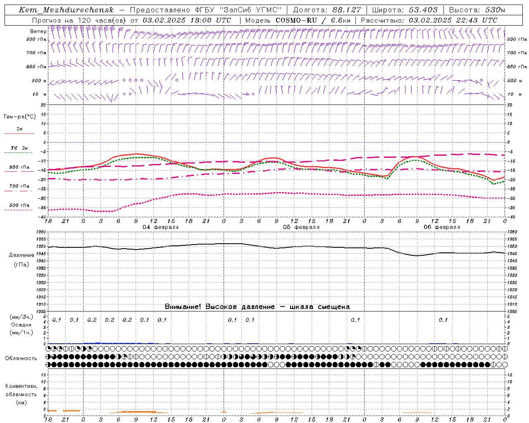Image resolution: width=529 pixels, height=423 pixels.
Task: Click the Kem_Mezhdurechensk station title
Action: [66, 10]
